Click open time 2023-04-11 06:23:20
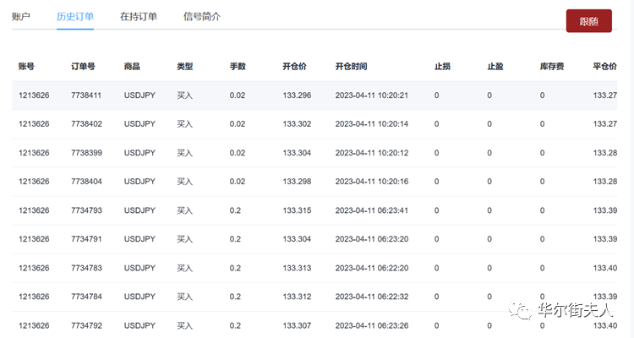Viewport: 634px width, 338px height. click(x=372, y=239)
